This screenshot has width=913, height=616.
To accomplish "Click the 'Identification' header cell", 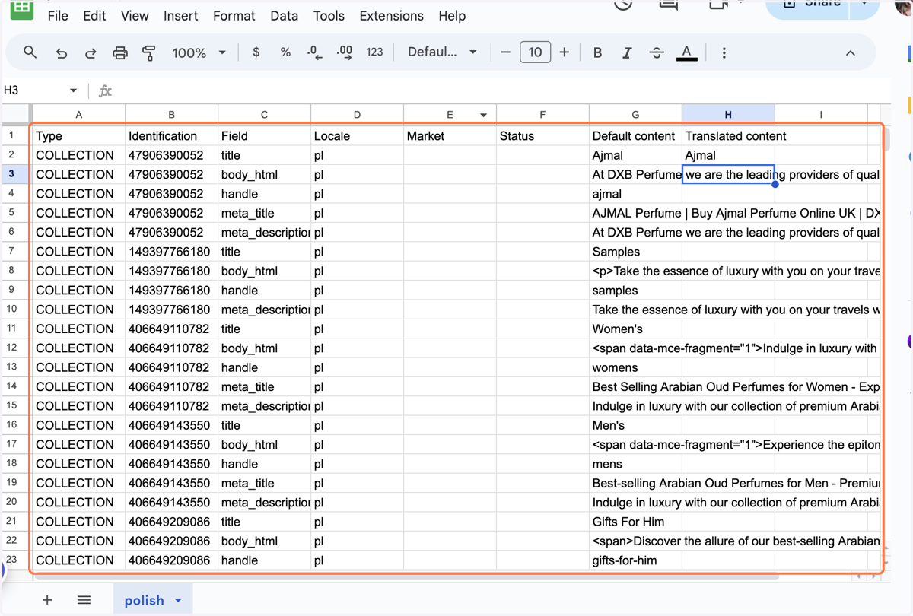I will coord(171,136).
